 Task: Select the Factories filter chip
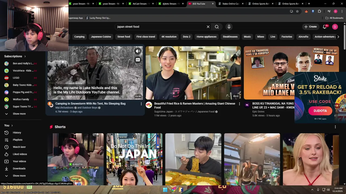pyautogui.click(x=287, y=37)
